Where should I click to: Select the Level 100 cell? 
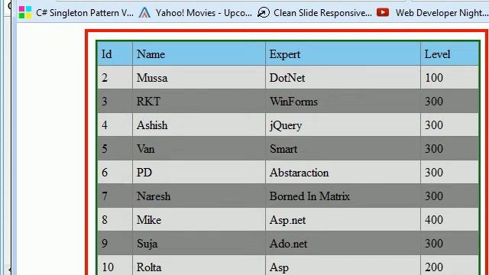click(450, 78)
